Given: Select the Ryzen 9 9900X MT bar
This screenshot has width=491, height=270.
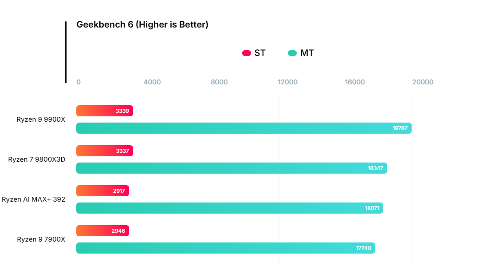Looking at the screenshot, I should [x=244, y=128].
